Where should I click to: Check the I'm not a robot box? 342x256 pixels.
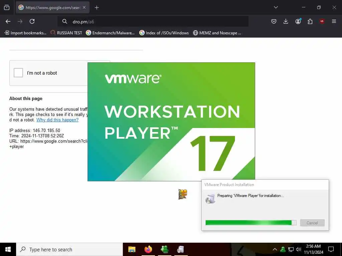click(18, 73)
